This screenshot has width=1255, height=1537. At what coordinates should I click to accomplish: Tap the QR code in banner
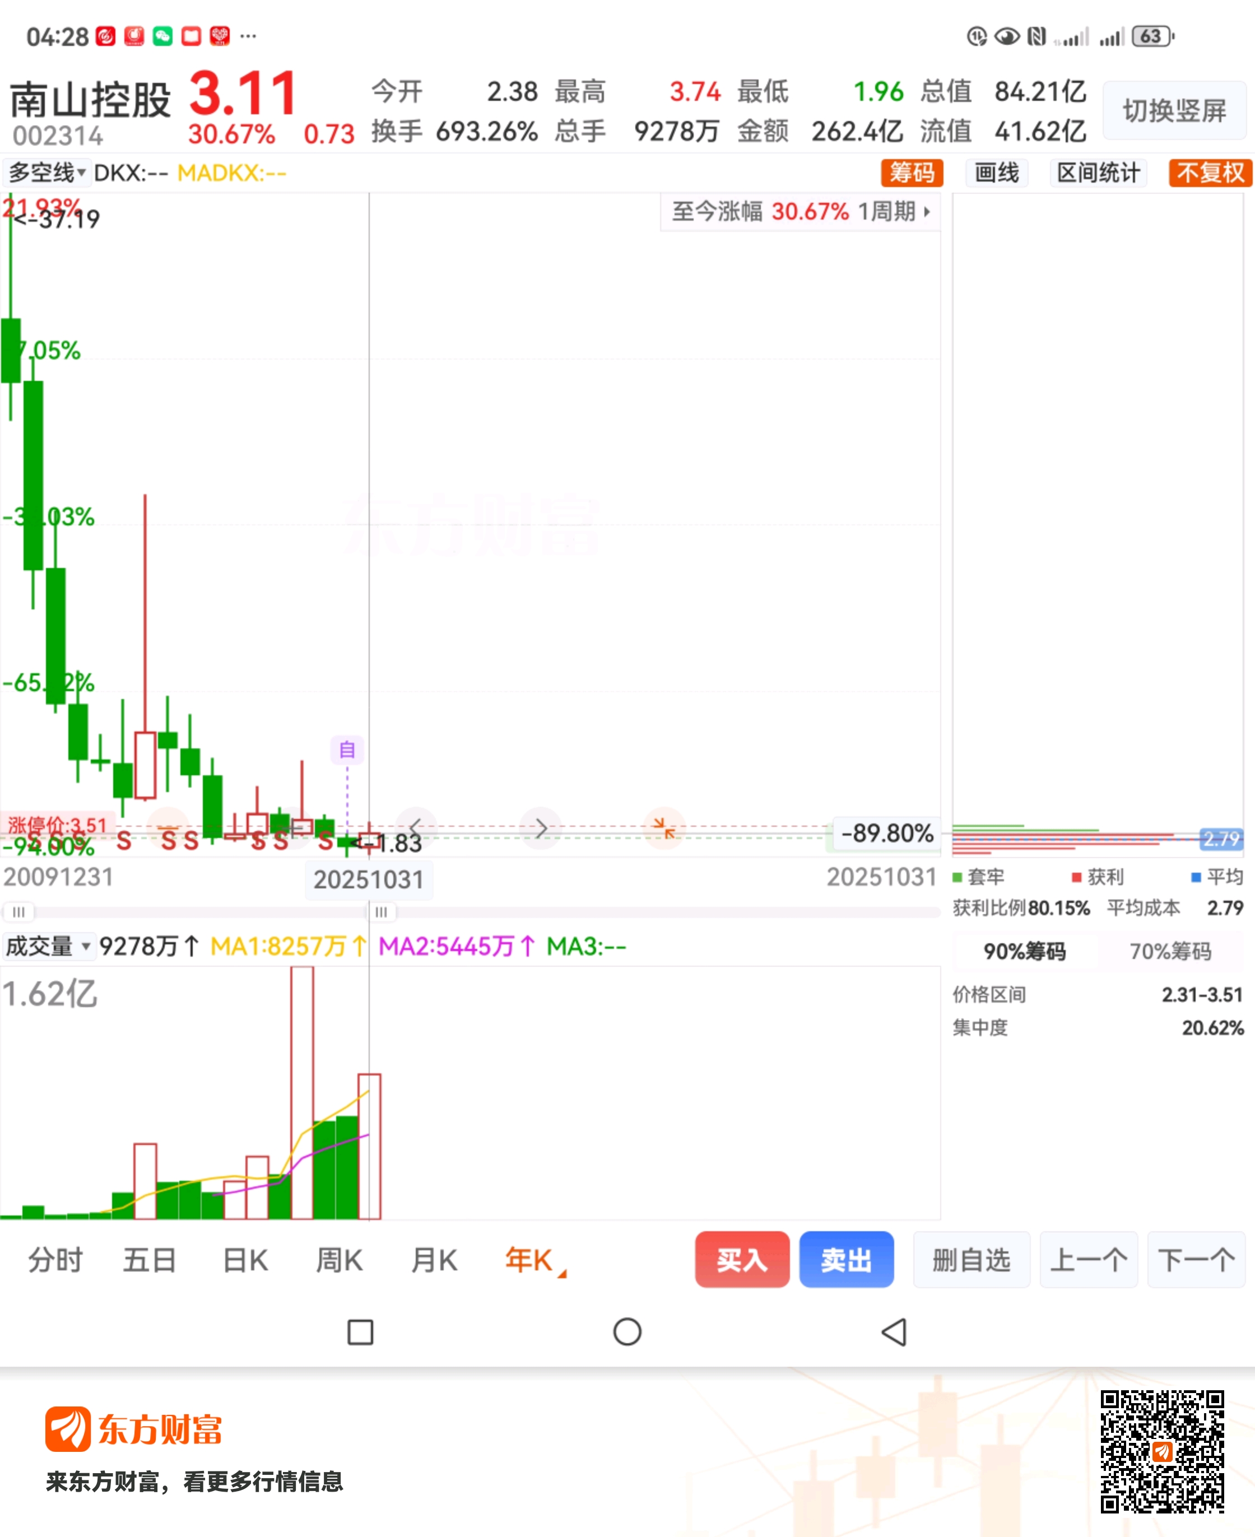(x=1162, y=1451)
